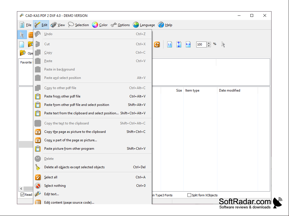This screenshot has width=289, height=216.
Task: Click the gray cursor icon next to the percent sign
Action: pos(223,44)
